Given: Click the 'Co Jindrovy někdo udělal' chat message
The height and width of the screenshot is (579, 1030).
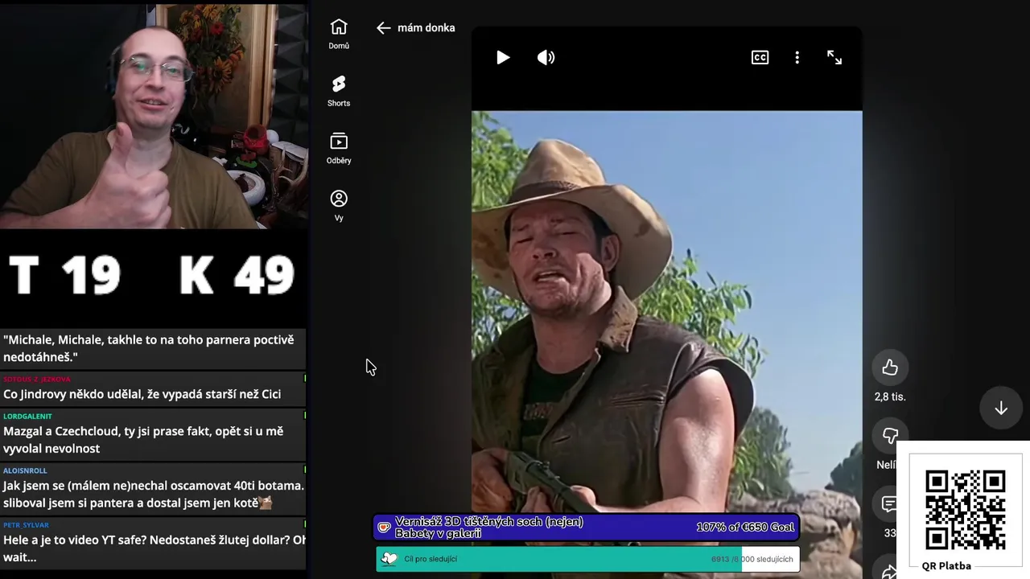Looking at the screenshot, I should [142, 394].
